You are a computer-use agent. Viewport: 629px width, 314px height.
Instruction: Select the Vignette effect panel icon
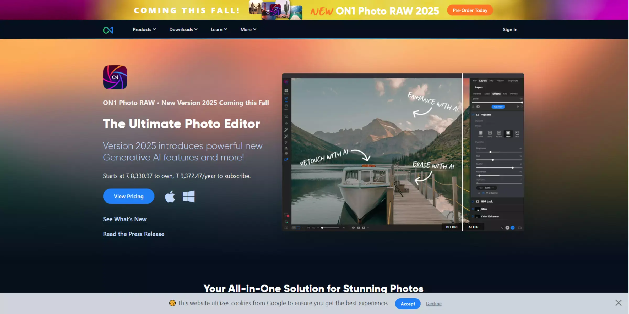[x=478, y=115]
